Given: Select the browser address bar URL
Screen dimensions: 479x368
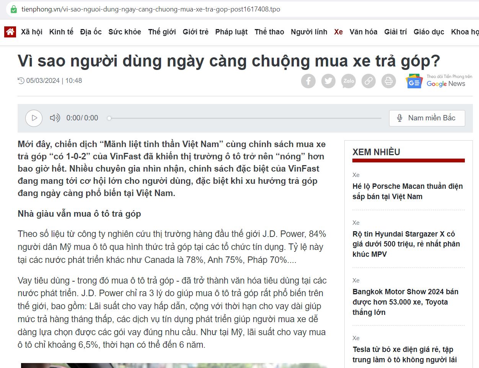Looking at the screenshot, I should [x=151, y=9].
